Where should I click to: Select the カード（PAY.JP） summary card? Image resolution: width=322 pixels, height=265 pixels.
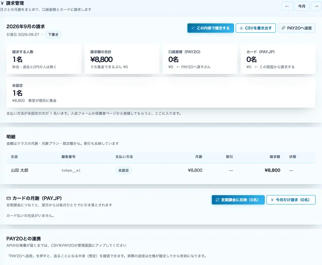[278, 59]
